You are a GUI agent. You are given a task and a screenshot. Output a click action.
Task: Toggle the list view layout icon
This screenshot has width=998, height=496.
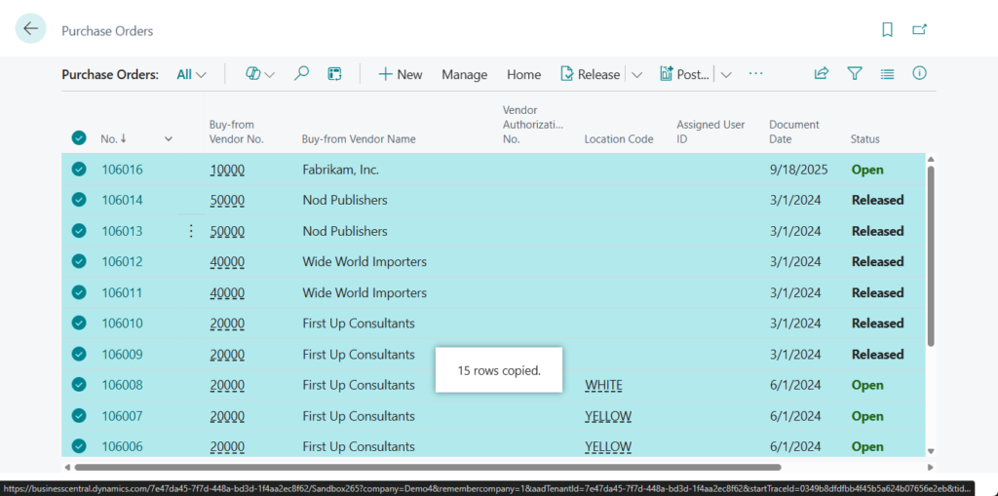(887, 74)
